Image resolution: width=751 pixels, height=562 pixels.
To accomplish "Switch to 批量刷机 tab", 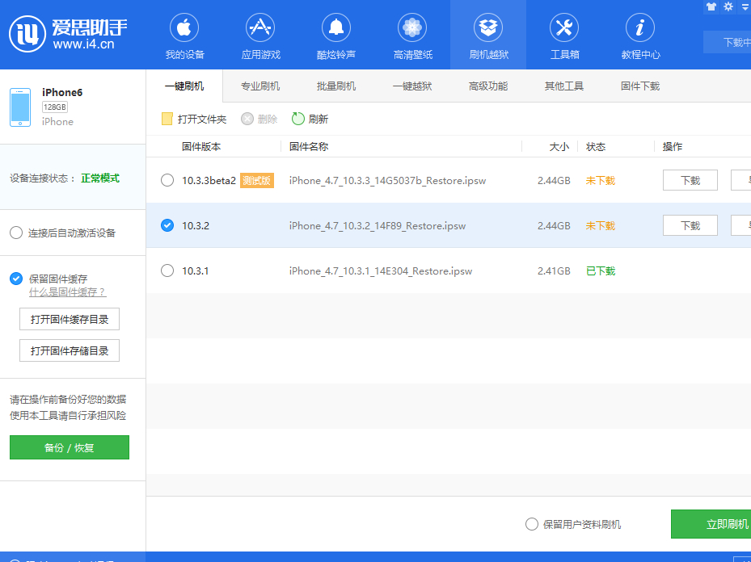I will (x=336, y=86).
